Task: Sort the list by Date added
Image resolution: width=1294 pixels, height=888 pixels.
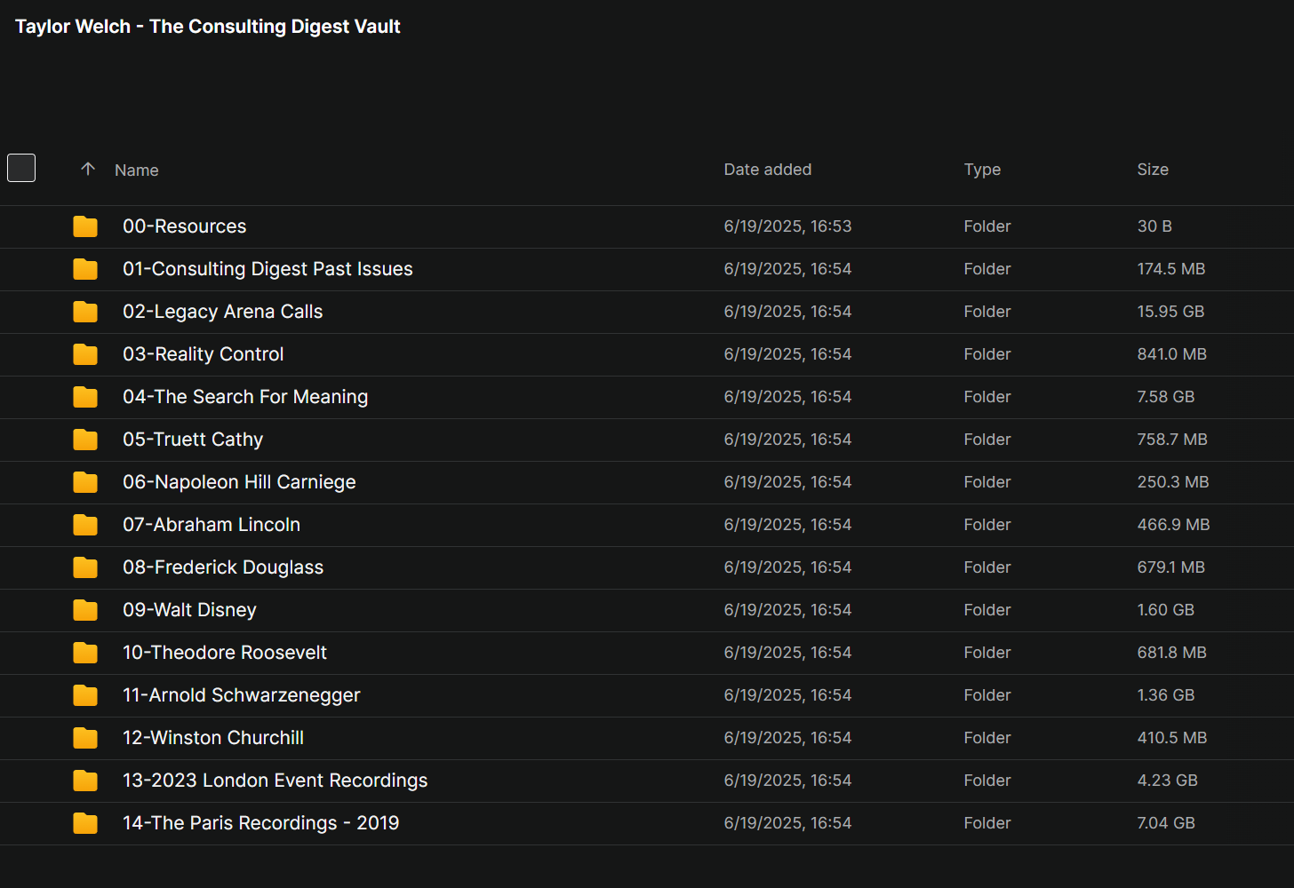Action: (768, 170)
